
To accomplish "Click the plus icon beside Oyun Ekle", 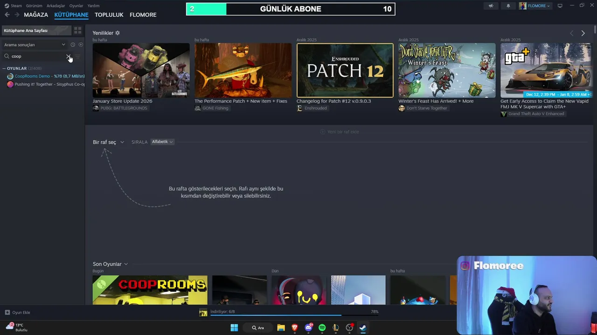I will pyautogui.click(x=7, y=312).
